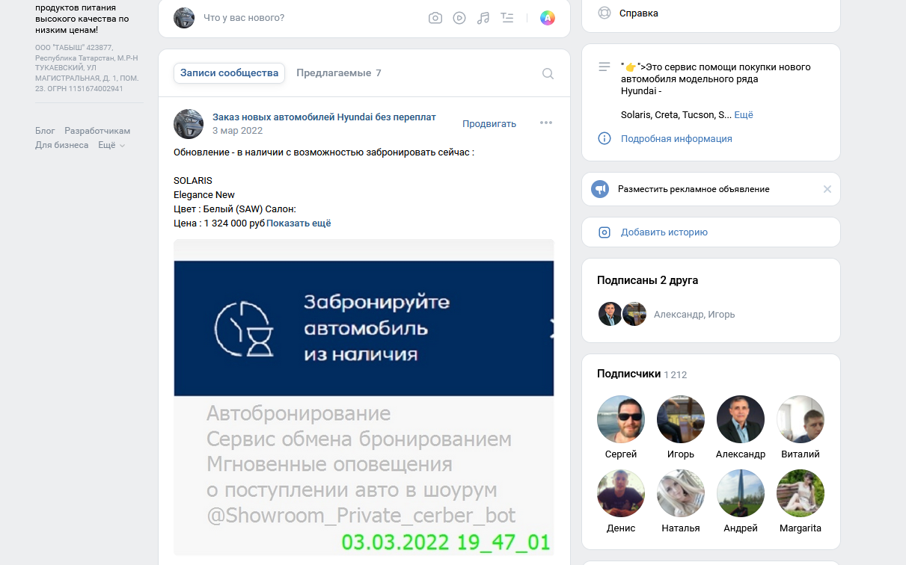This screenshot has height=565, width=906.
Task: Click first friend avatar in Подписаны block
Action: tap(610, 314)
